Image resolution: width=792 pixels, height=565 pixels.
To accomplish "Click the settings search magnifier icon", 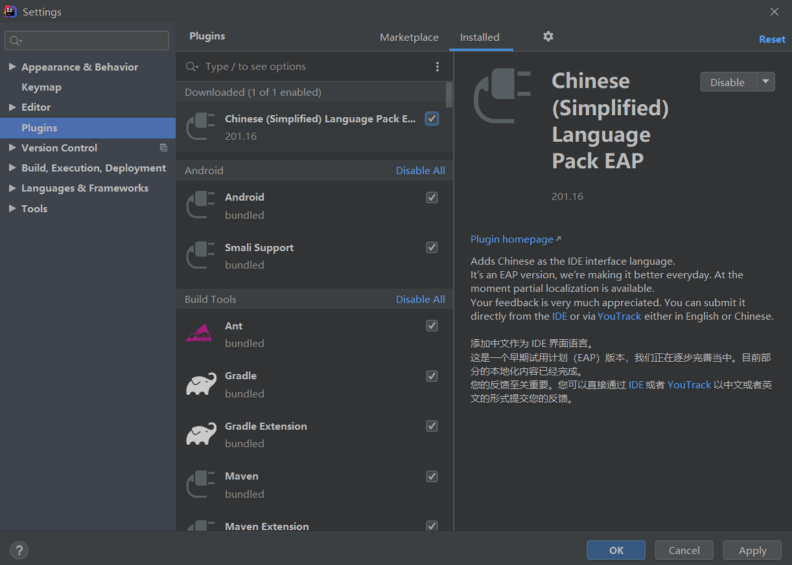I will (x=16, y=41).
